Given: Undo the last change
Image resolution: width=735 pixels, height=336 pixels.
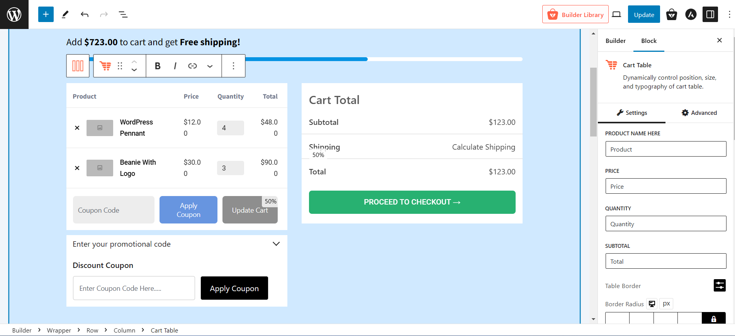Looking at the screenshot, I should (85, 14).
